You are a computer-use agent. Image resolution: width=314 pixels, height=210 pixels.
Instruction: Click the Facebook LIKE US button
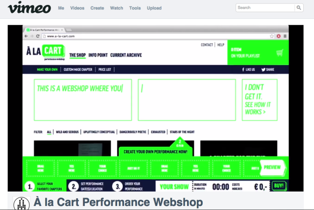(x=249, y=70)
